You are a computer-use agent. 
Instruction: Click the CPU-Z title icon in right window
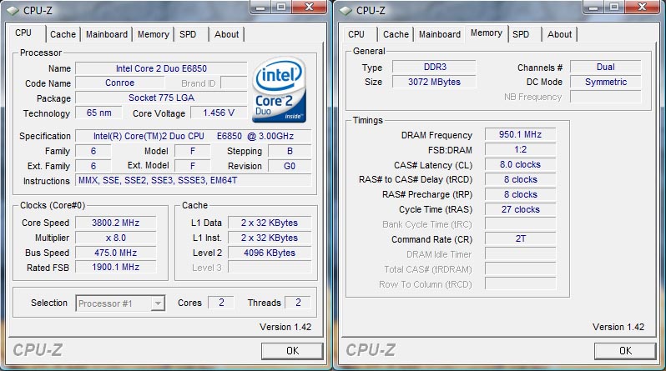pyautogui.click(x=346, y=10)
